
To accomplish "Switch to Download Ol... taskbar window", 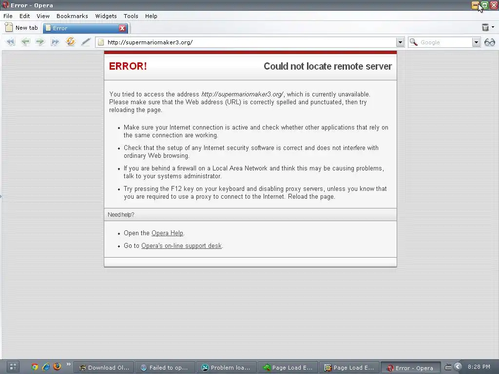I will tap(104, 368).
